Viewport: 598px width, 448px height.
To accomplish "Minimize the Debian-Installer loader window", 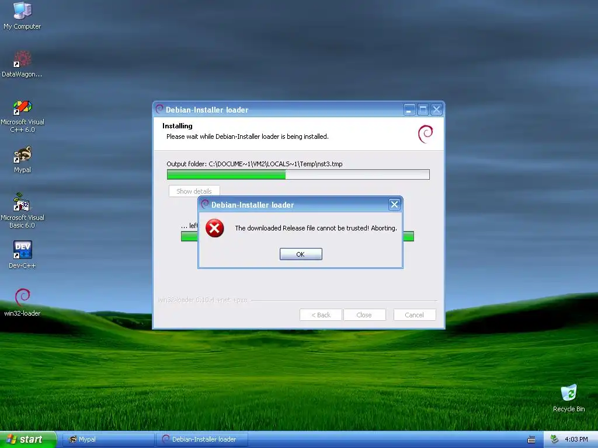I will [409, 110].
